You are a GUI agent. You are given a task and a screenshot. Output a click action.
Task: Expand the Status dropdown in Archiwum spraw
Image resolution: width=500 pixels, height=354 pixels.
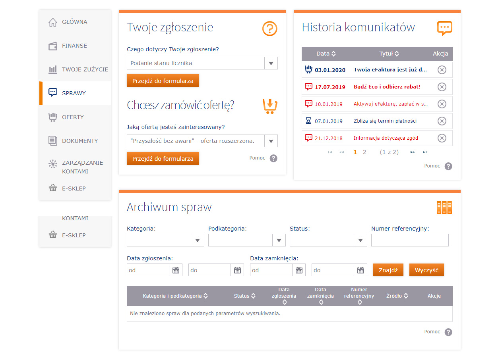point(360,240)
